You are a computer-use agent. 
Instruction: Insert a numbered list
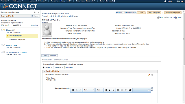pos(118,90)
